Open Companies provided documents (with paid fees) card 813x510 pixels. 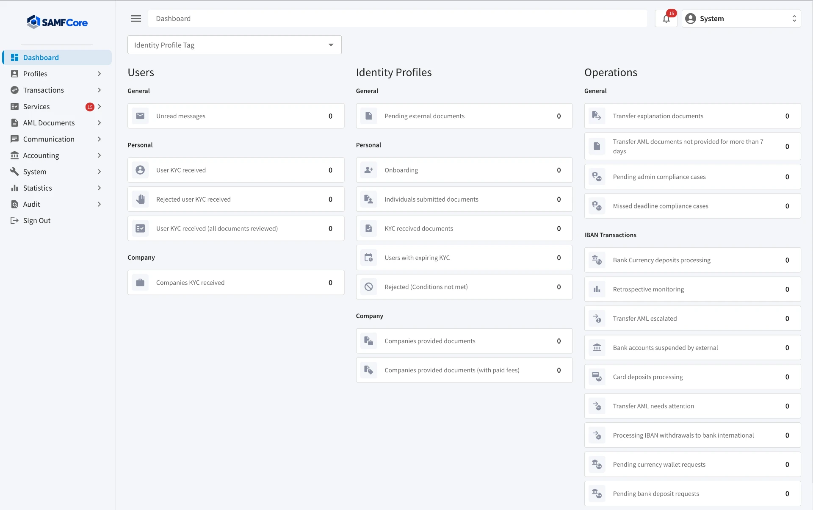(x=464, y=370)
